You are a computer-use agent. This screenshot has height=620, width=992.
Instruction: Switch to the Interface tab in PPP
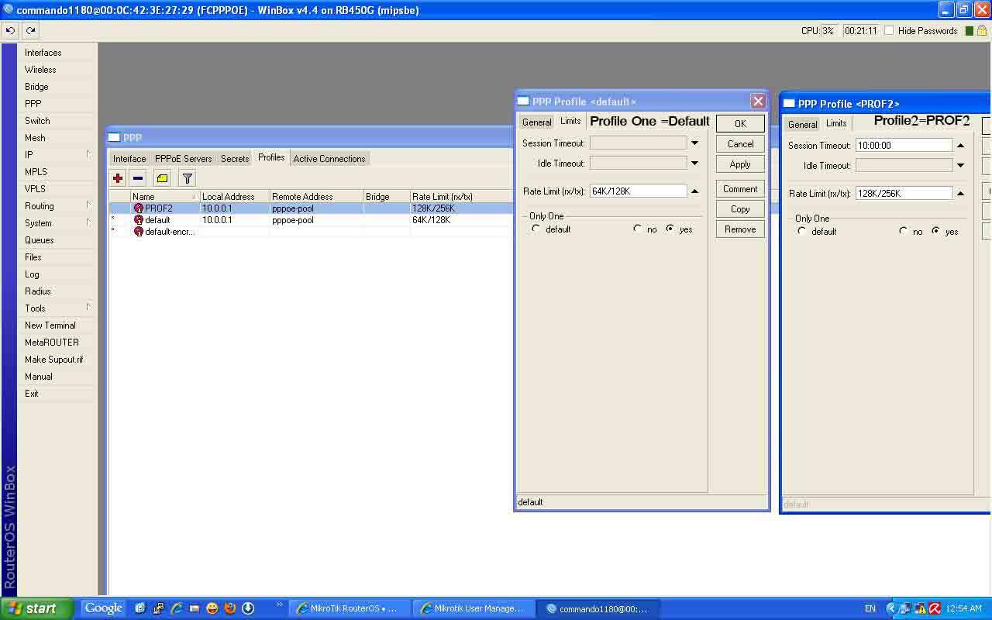129,159
